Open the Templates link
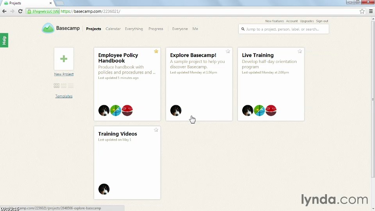 click(x=64, y=96)
